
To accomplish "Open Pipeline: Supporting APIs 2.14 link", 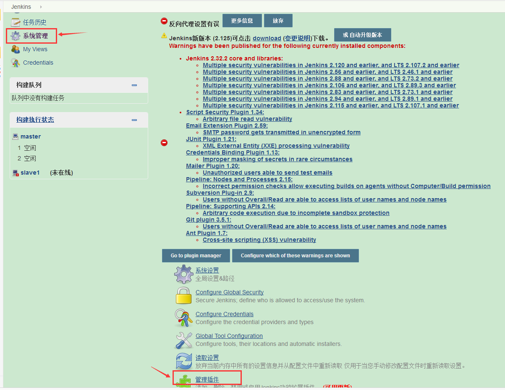I will (x=231, y=206).
